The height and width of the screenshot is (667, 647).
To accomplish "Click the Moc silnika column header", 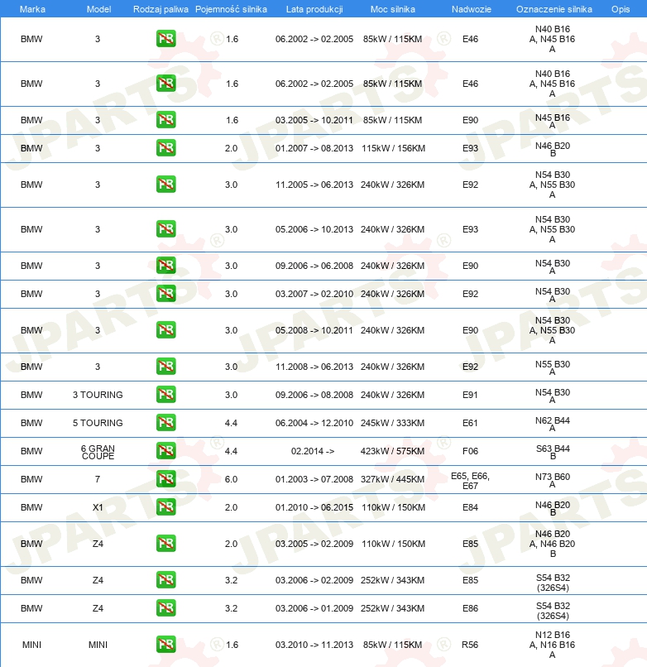I will [393, 9].
